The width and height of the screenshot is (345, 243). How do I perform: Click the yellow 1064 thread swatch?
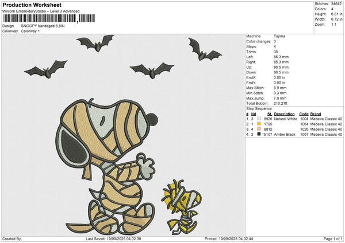pos(259,124)
